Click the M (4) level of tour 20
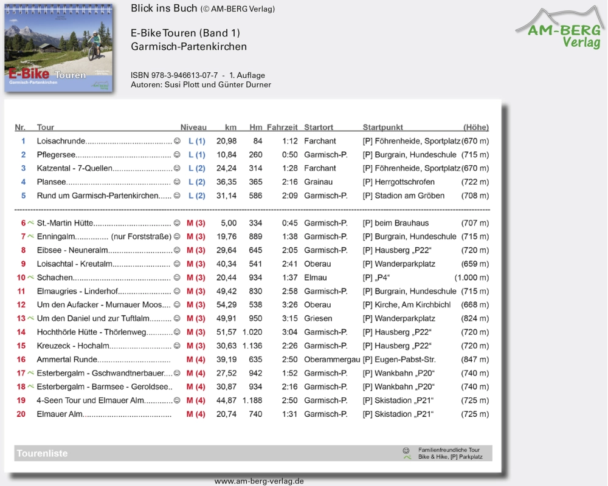 196,414
